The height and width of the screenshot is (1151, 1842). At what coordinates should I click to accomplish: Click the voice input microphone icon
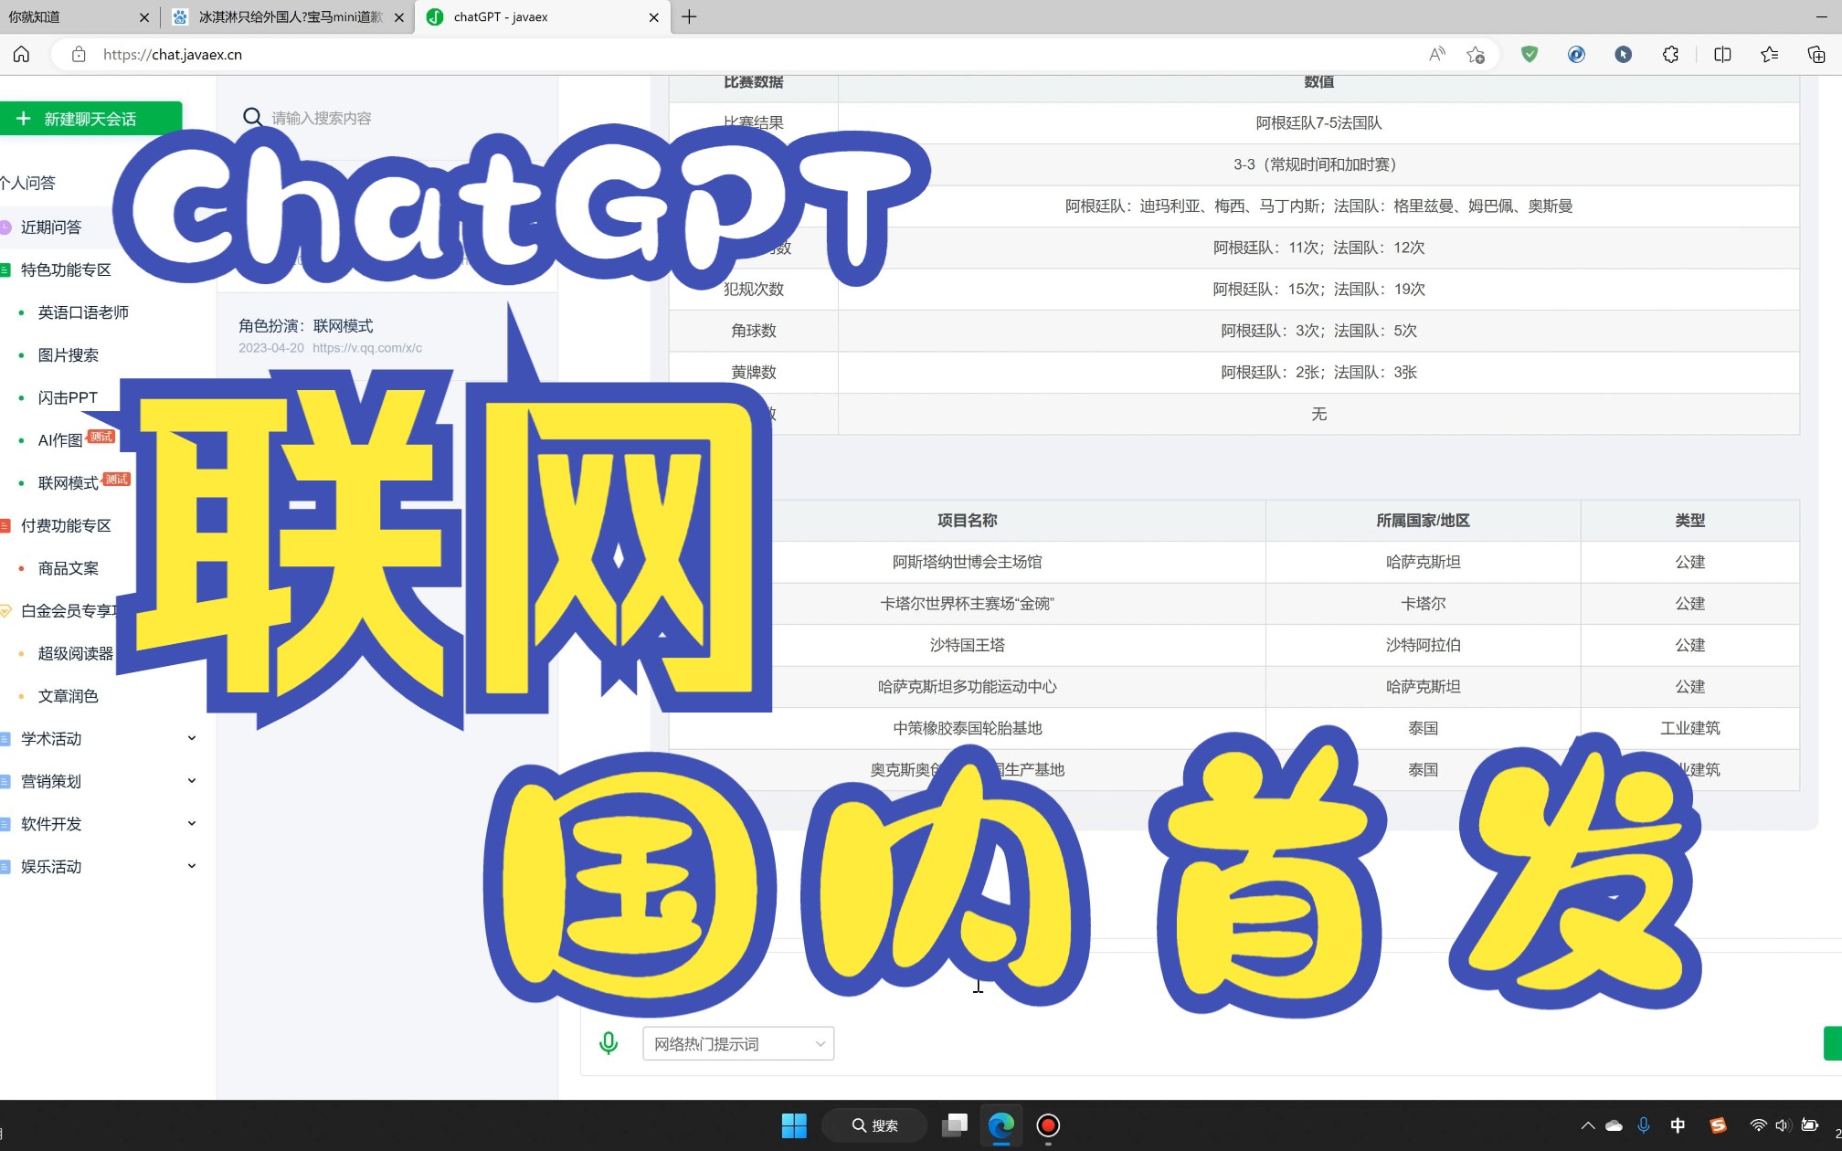pos(608,1042)
